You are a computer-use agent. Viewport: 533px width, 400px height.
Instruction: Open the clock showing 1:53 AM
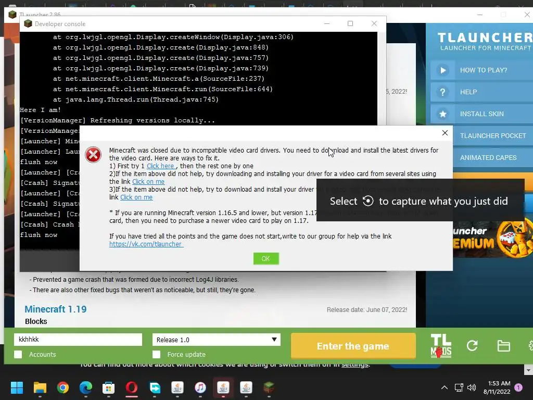click(x=497, y=387)
